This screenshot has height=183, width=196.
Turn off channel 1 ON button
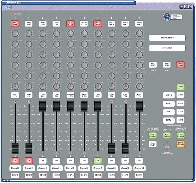pyautogui.click(x=15, y=161)
